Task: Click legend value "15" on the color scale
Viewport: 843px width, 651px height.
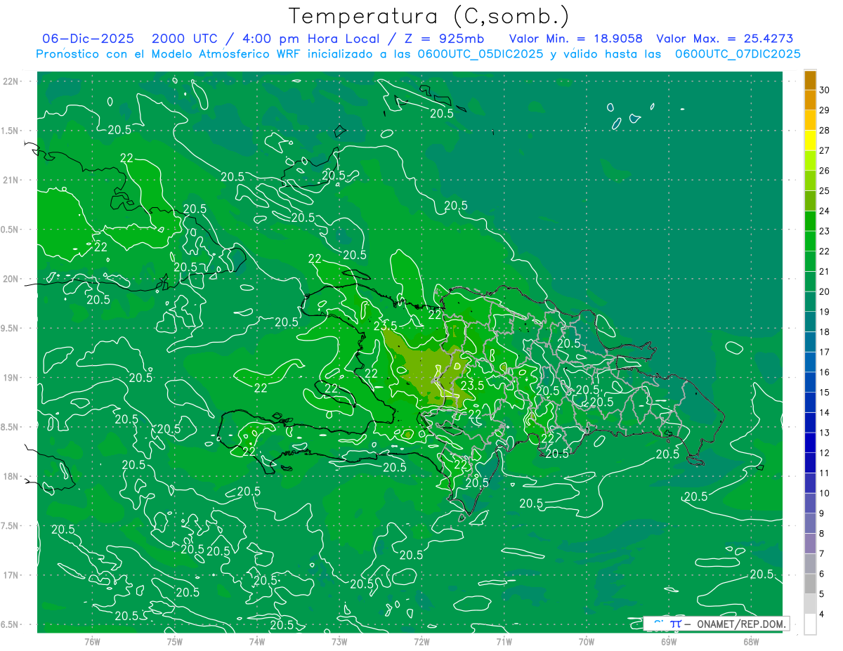Action: point(825,393)
